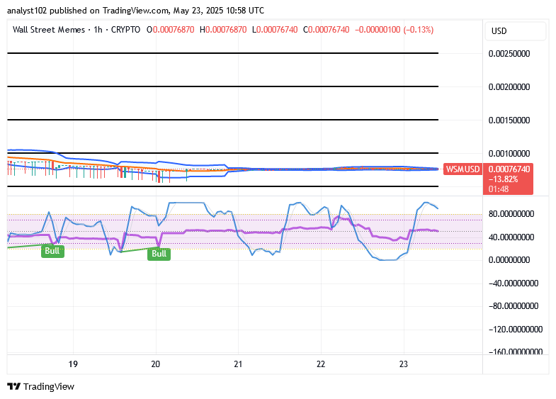Screen dimensions: 556x399
Task: Click the Bull signal label near date 20
Action: tap(159, 254)
